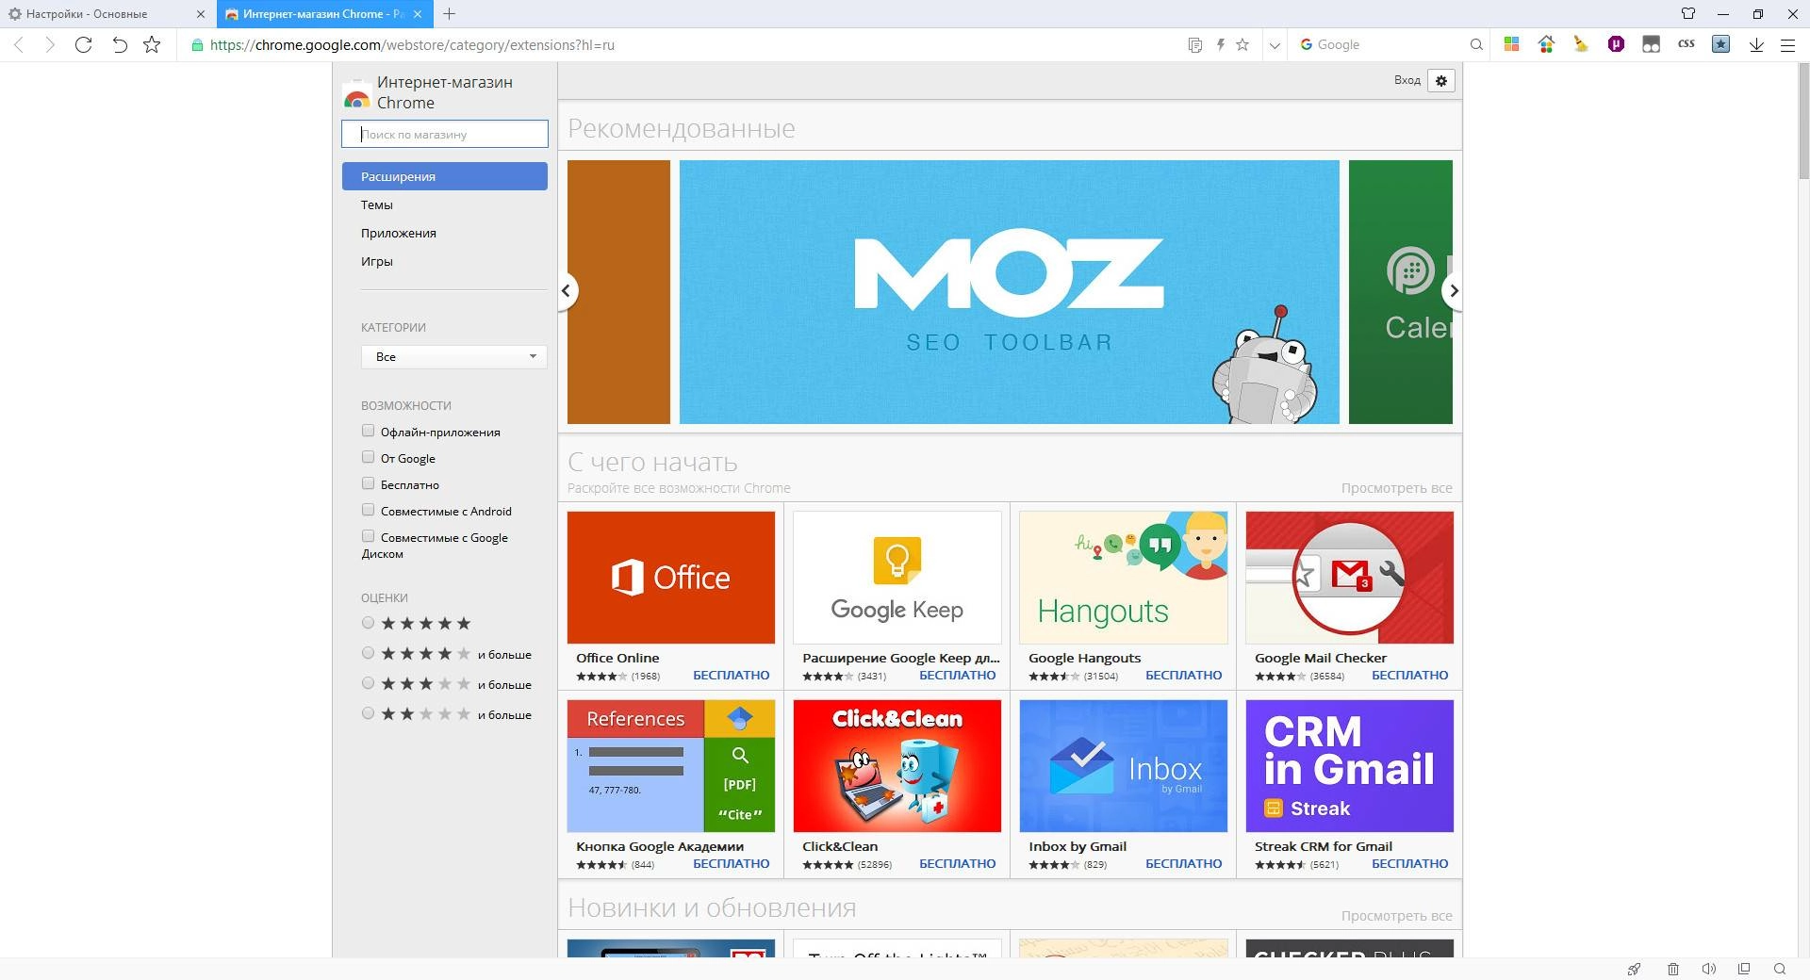Open the downloads arrow icon
The image size is (1810, 980).
point(1756,44)
